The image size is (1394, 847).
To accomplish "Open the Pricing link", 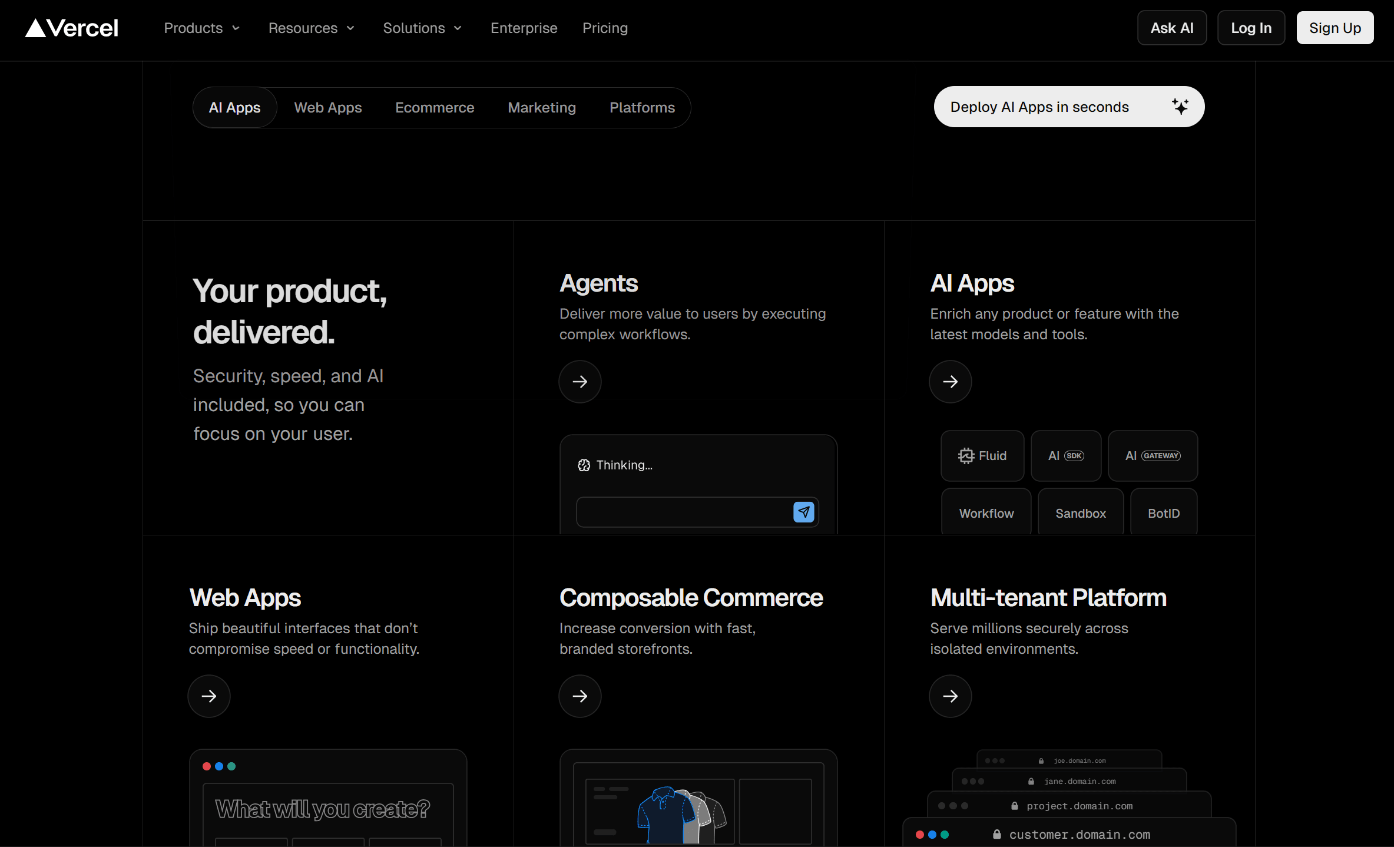I will (x=605, y=28).
